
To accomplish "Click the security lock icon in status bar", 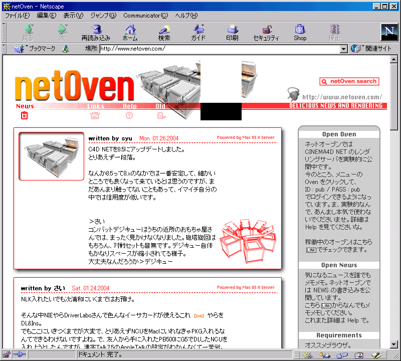I will click(x=7, y=354).
